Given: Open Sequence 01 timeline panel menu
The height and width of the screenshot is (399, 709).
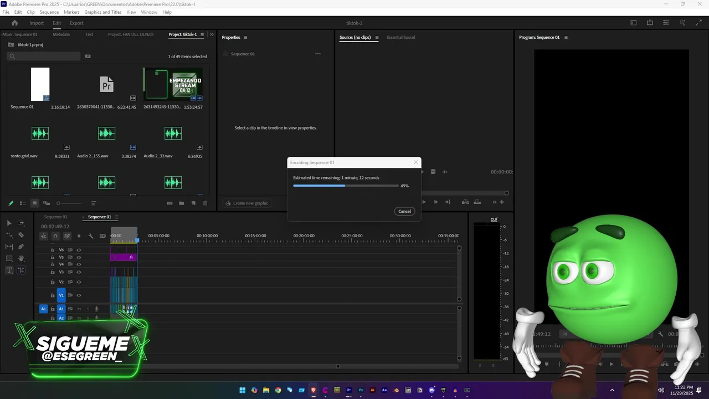Looking at the screenshot, I should point(116,217).
